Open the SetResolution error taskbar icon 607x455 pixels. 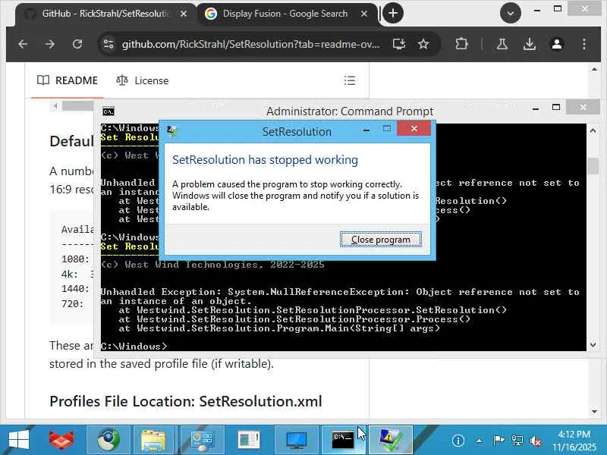point(390,441)
